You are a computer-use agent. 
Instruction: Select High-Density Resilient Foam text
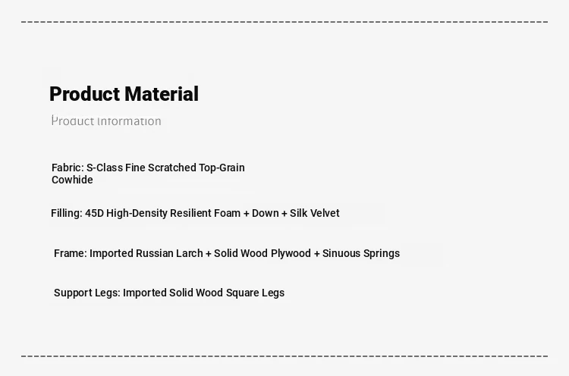point(173,213)
